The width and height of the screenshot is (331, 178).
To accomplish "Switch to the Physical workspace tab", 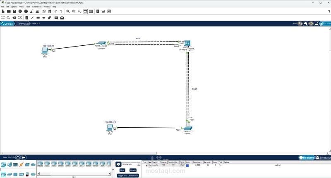I will pyautogui.click(x=22, y=23).
